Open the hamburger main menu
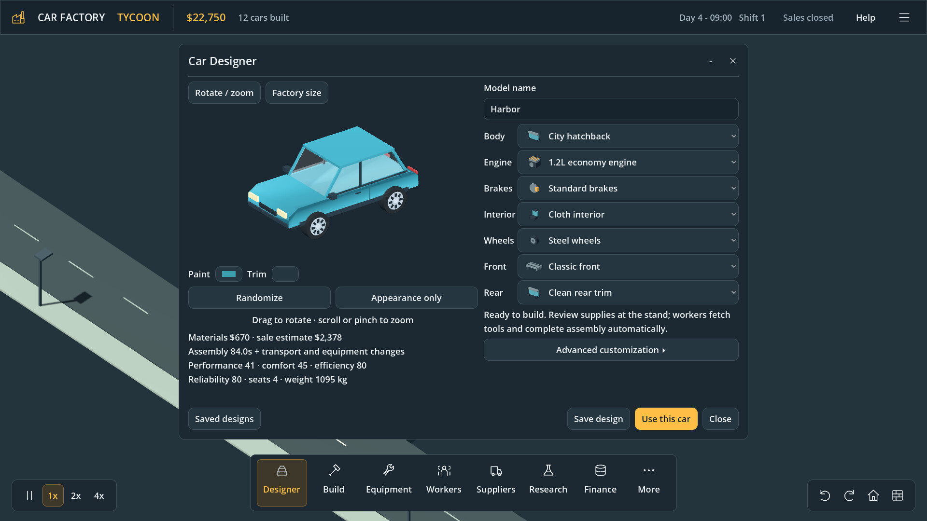This screenshot has width=927, height=521. 904,17
